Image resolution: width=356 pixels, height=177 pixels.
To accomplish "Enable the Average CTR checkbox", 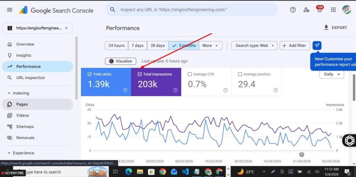I will (x=190, y=74).
